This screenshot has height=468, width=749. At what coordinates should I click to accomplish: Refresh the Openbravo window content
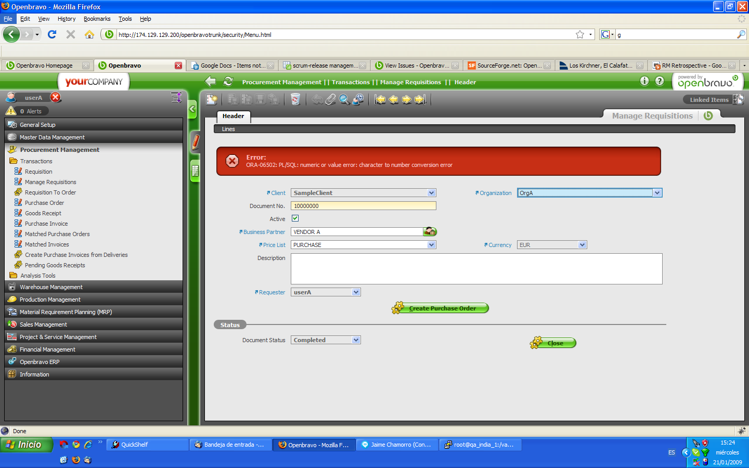228,81
